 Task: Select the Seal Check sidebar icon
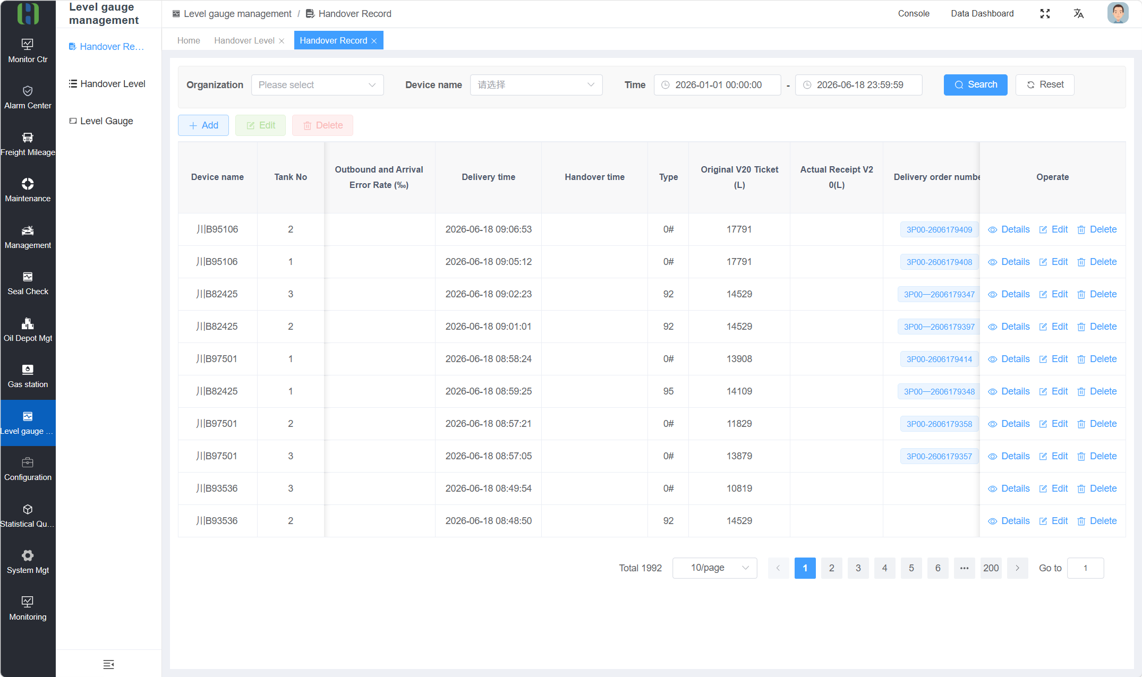(28, 277)
